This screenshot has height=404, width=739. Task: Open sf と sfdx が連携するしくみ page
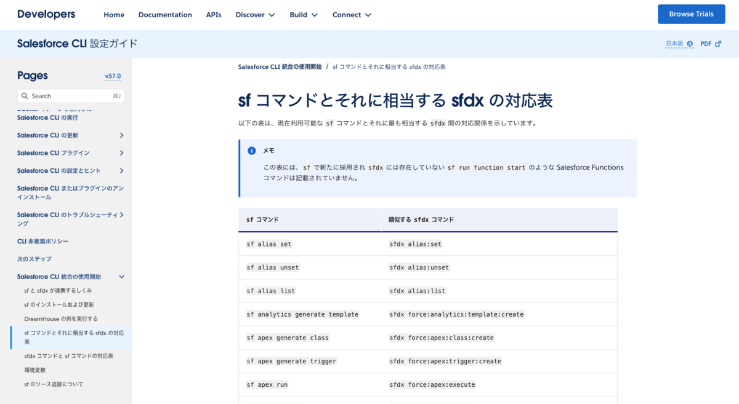pyautogui.click(x=58, y=291)
